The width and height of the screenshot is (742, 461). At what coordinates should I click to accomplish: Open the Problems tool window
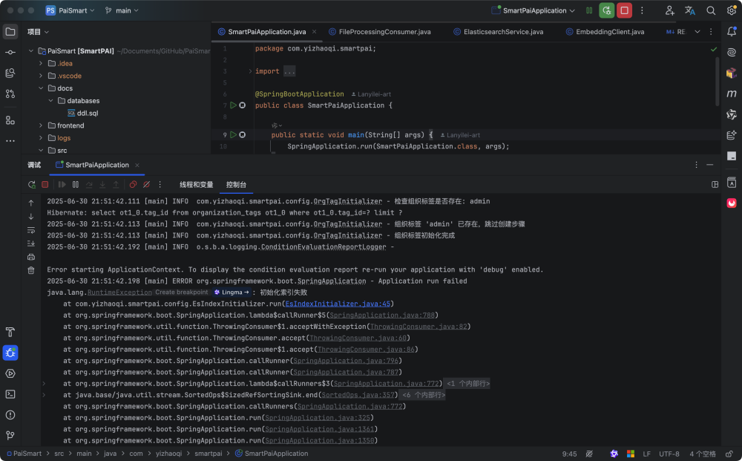10,415
